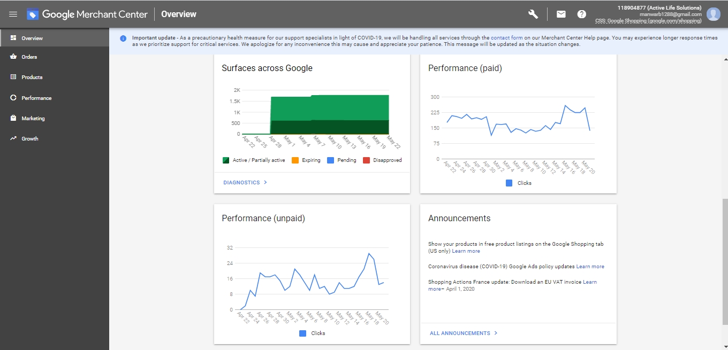Click the red Disapproved legend swatch
This screenshot has height=350, width=728.
[x=366, y=160]
